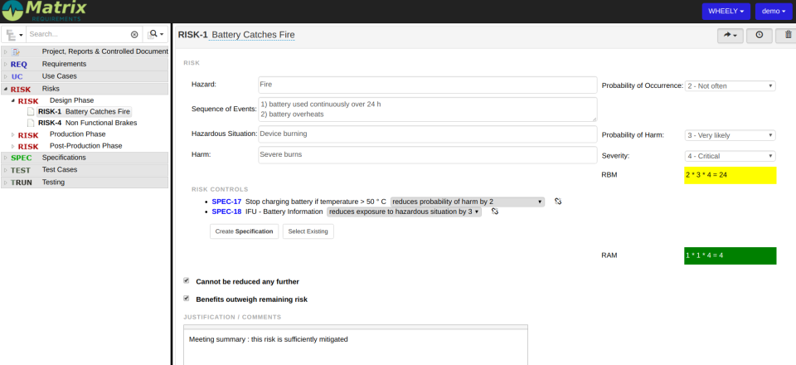Click the Create Specification button

(x=244, y=231)
